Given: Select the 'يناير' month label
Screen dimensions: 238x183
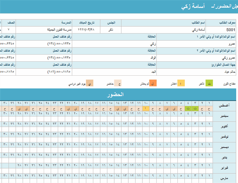Looking at the screenshot, I should (x=224, y=158).
